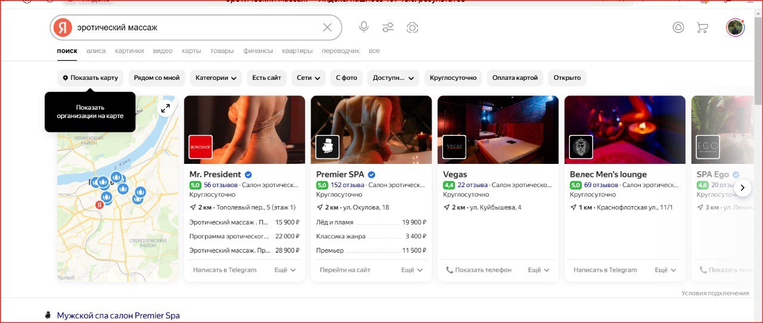Toggle the Рядом со мной filter

(157, 77)
